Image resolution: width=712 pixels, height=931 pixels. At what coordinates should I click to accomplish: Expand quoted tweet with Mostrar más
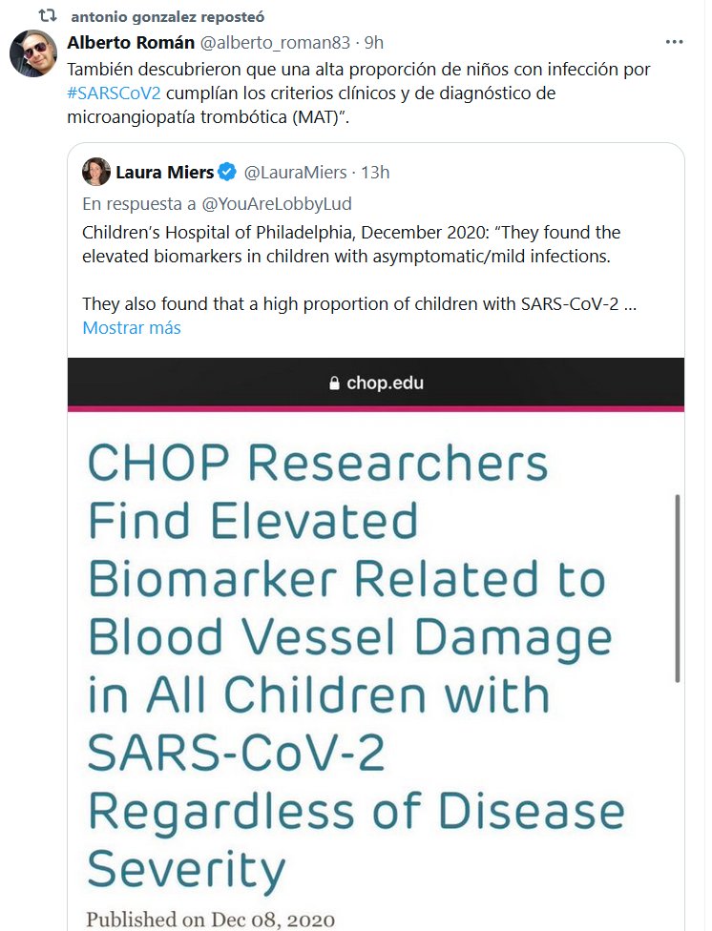click(x=132, y=327)
